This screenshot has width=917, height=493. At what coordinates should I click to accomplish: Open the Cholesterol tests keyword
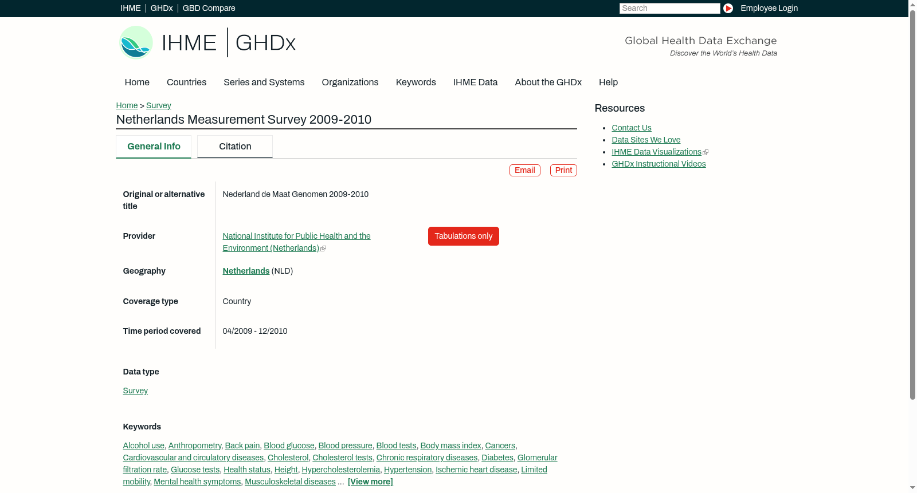tap(343, 457)
